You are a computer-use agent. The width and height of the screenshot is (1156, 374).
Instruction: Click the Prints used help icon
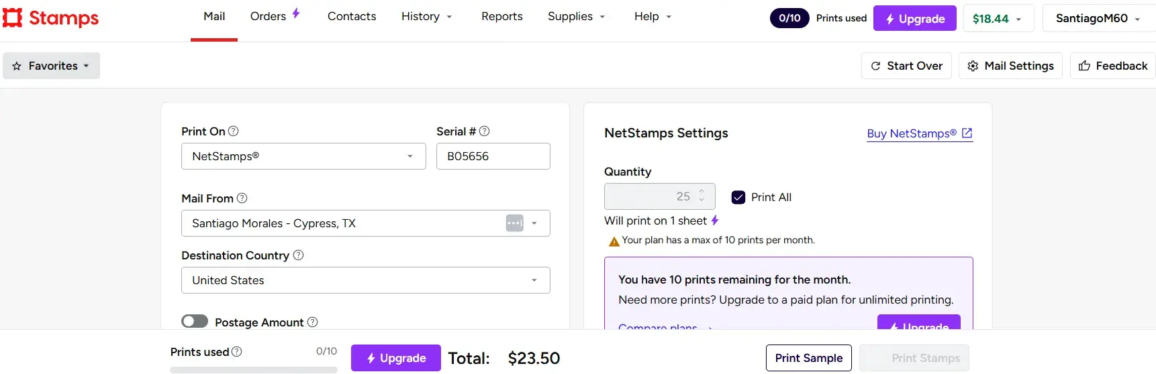pos(237,352)
